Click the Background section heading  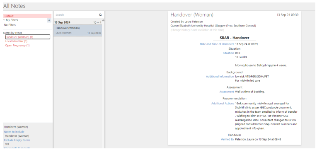[x=234, y=72]
